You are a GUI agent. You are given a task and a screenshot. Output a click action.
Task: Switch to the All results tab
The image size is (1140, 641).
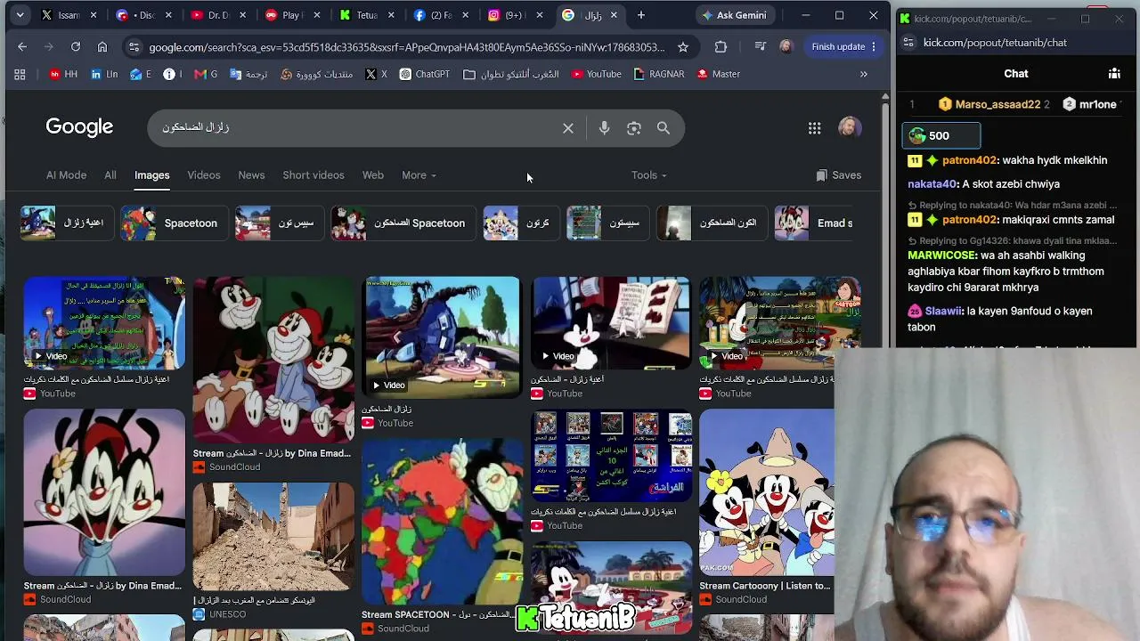(x=110, y=175)
